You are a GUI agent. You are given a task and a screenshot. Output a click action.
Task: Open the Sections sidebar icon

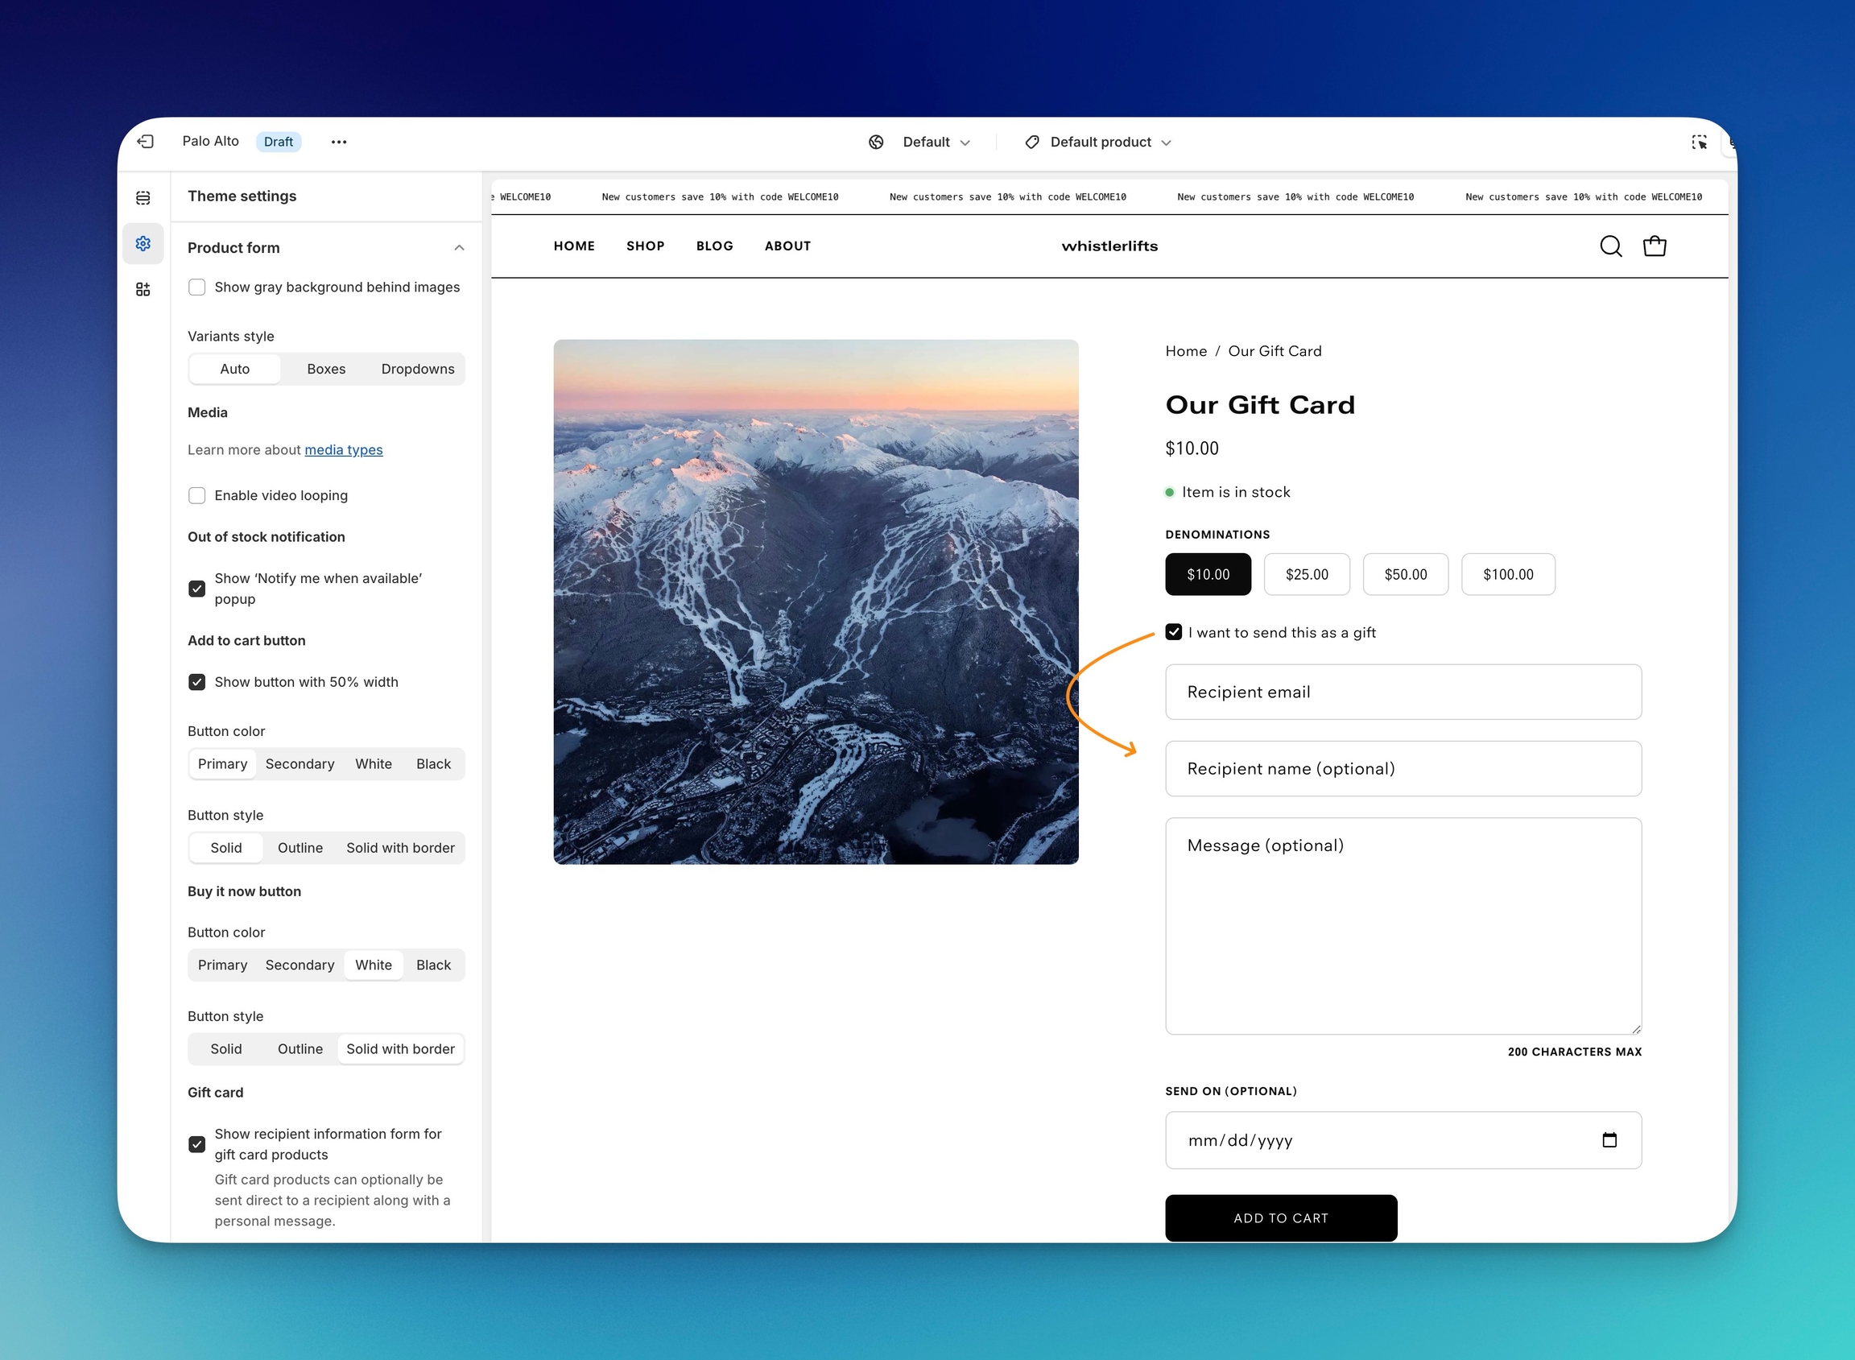point(143,197)
